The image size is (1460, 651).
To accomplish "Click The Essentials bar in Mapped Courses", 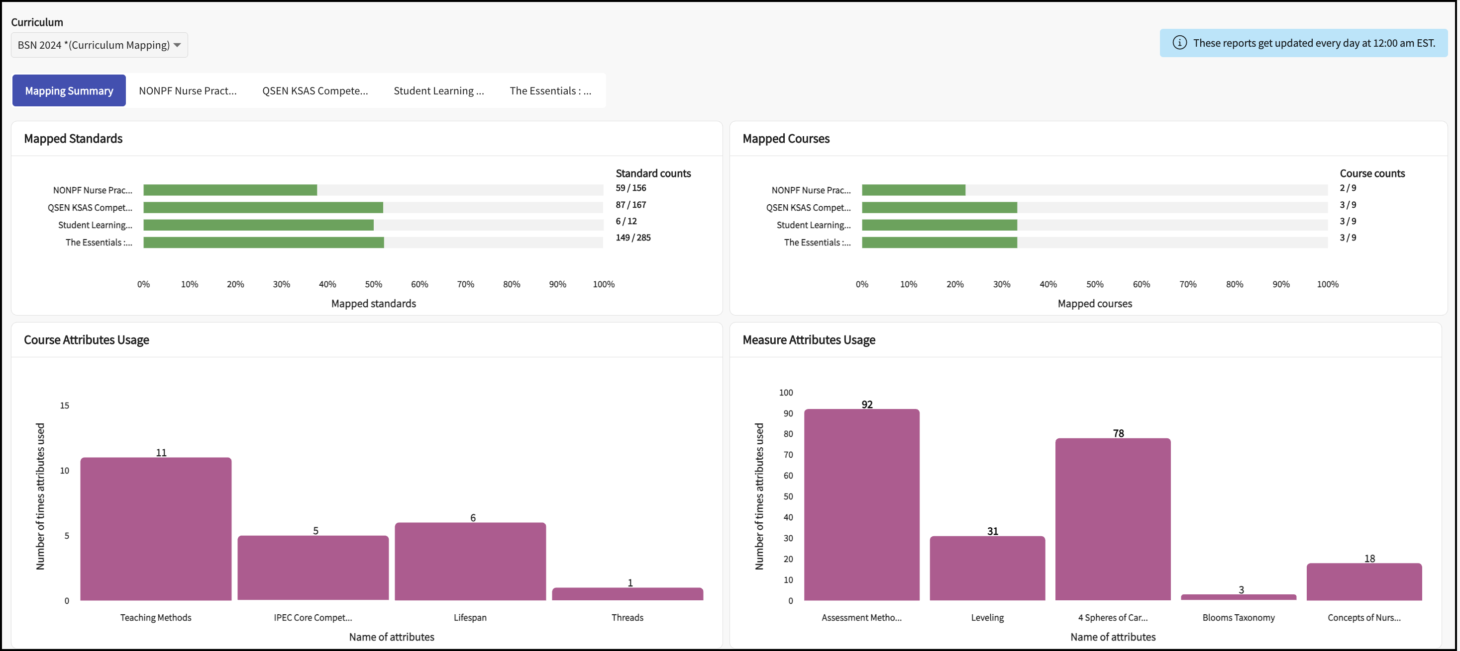I will pyautogui.click(x=939, y=243).
